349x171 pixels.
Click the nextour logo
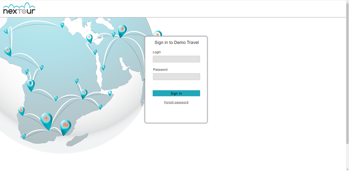point(19,9)
